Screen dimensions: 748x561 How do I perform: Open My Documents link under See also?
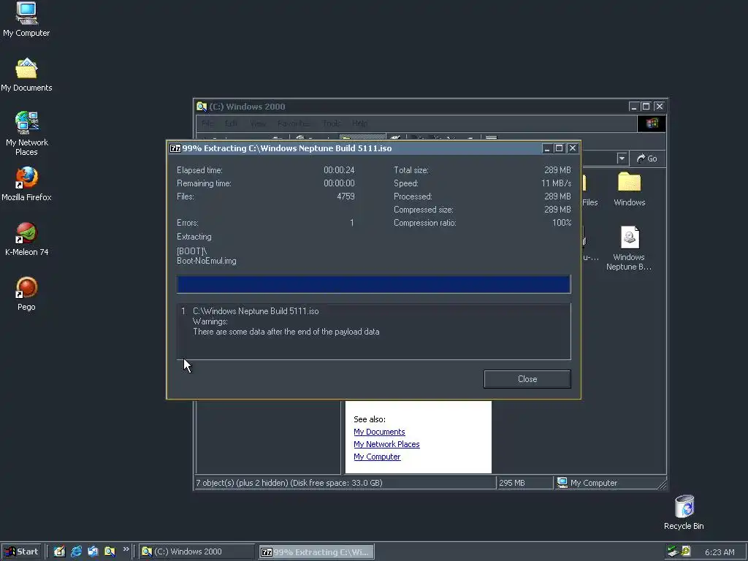379,432
